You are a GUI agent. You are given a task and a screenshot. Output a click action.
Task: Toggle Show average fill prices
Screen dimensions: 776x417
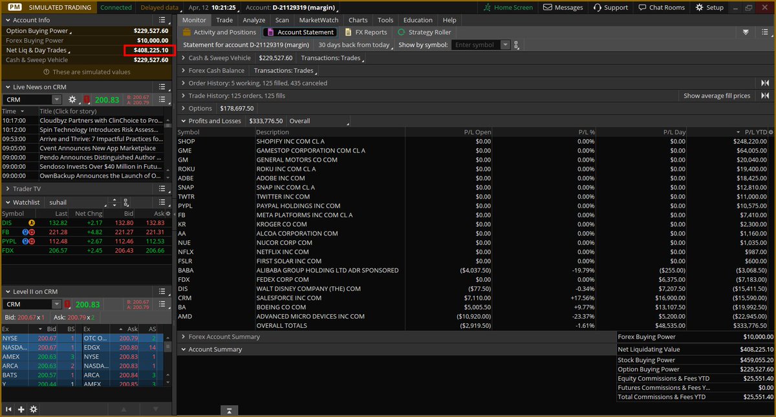click(x=717, y=96)
